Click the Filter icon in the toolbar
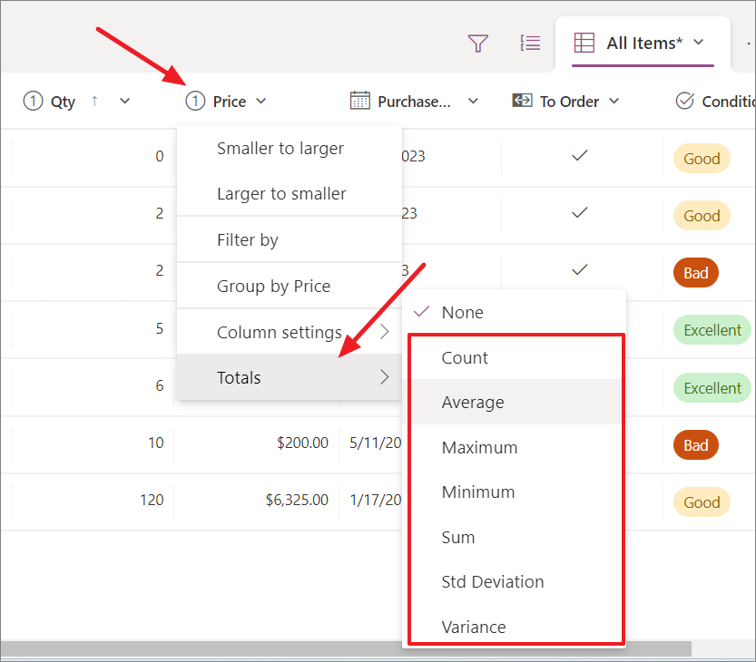Image resolution: width=756 pixels, height=662 pixels. [x=478, y=43]
